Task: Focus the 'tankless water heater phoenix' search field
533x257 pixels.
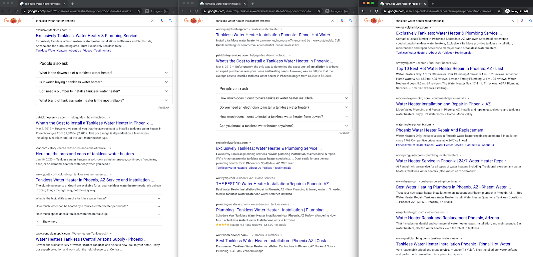Action: coord(92,21)
